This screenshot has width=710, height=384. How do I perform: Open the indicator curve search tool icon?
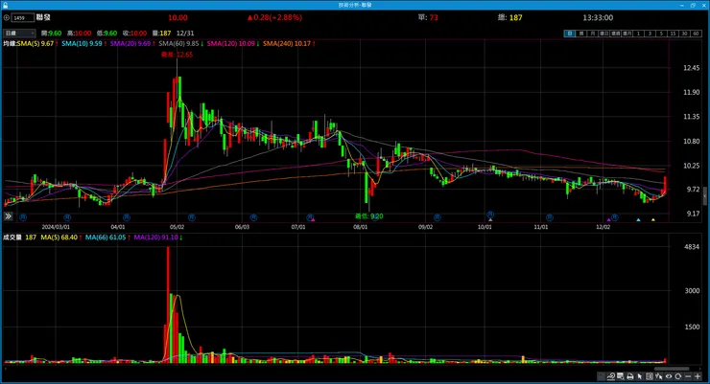coord(611,376)
